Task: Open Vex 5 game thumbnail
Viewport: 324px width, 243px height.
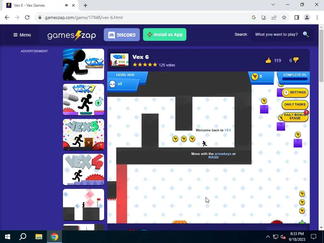Action: coord(84,134)
